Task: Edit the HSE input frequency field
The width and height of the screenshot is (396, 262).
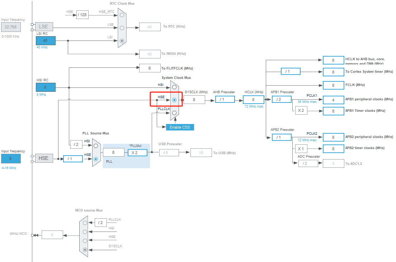Action: pos(10,158)
